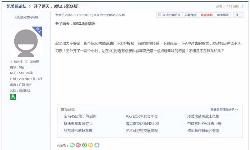Click the plus icon beside 加关注
Viewport: 250px width, 150px height.
[11, 61]
